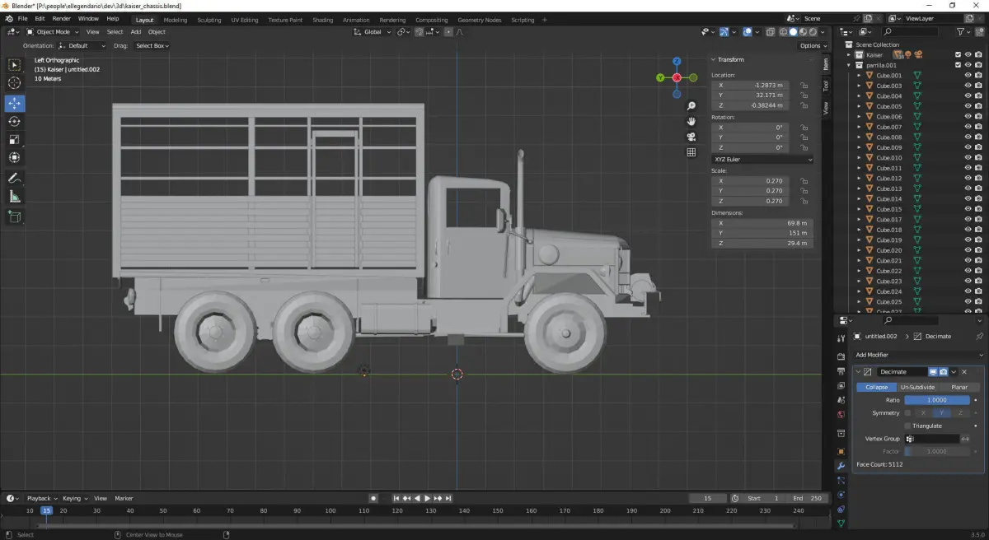989x540 pixels.
Task: Expand the Cube.003 tree item
Action: (859, 86)
